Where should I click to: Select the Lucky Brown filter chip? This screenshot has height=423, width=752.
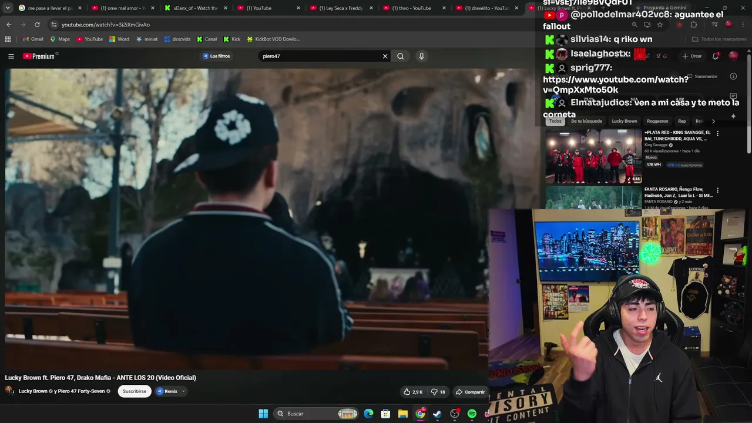(624, 121)
